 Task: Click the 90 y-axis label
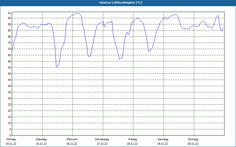(x=9, y=24)
